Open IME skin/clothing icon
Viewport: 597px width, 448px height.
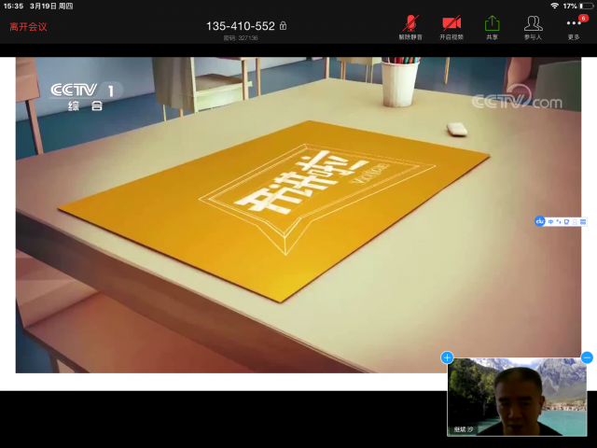pyautogui.click(x=566, y=222)
